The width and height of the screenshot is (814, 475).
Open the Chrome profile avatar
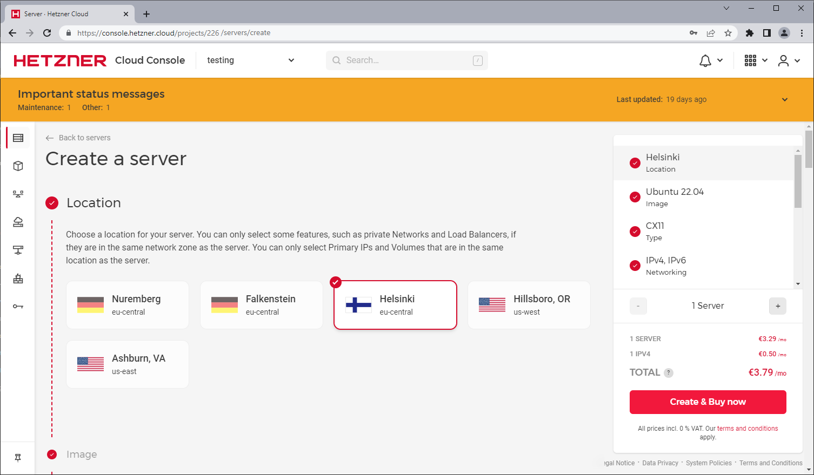click(x=784, y=33)
